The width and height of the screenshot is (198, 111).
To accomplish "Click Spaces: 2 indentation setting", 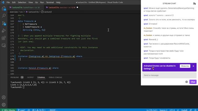I will [163, 110].
